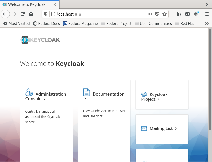Screen dimensions: 212x162
Task: Click the 'Welcome to Keycloak' heading
Action: 52,63
